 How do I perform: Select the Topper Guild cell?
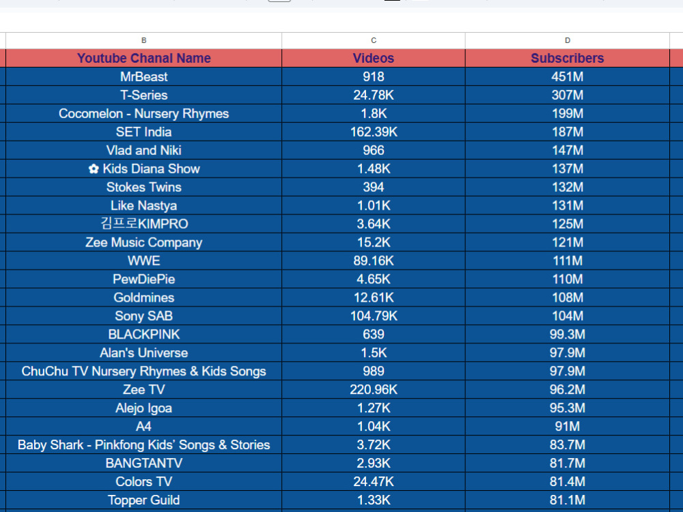point(143,500)
